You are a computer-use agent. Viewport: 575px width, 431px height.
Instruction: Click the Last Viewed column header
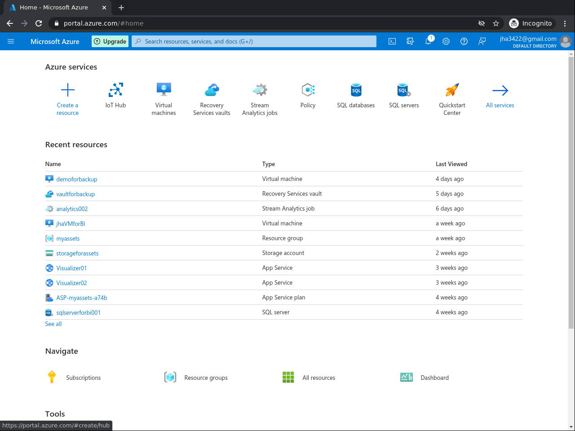(451, 164)
